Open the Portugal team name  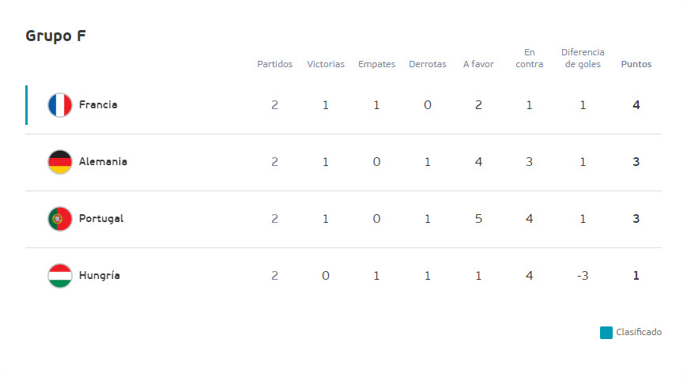pyautogui.click(x=101, y=219)
